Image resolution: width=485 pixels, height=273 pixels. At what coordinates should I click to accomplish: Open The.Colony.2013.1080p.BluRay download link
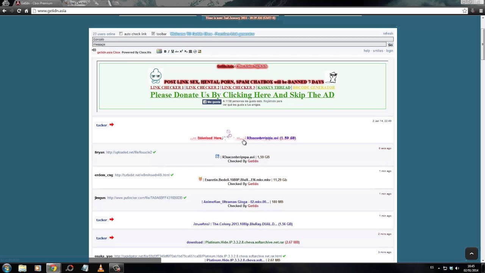[252, 224]
